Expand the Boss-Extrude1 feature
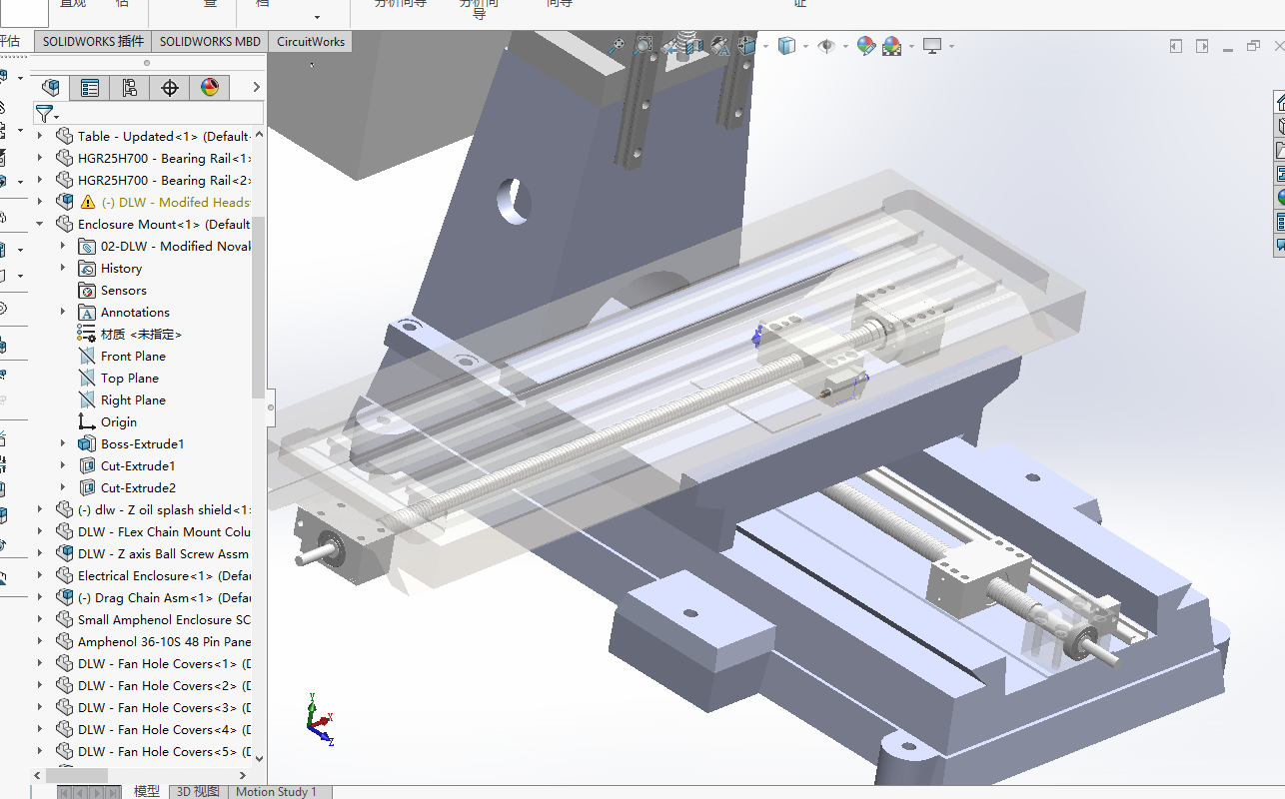 [x=63, y=443]
